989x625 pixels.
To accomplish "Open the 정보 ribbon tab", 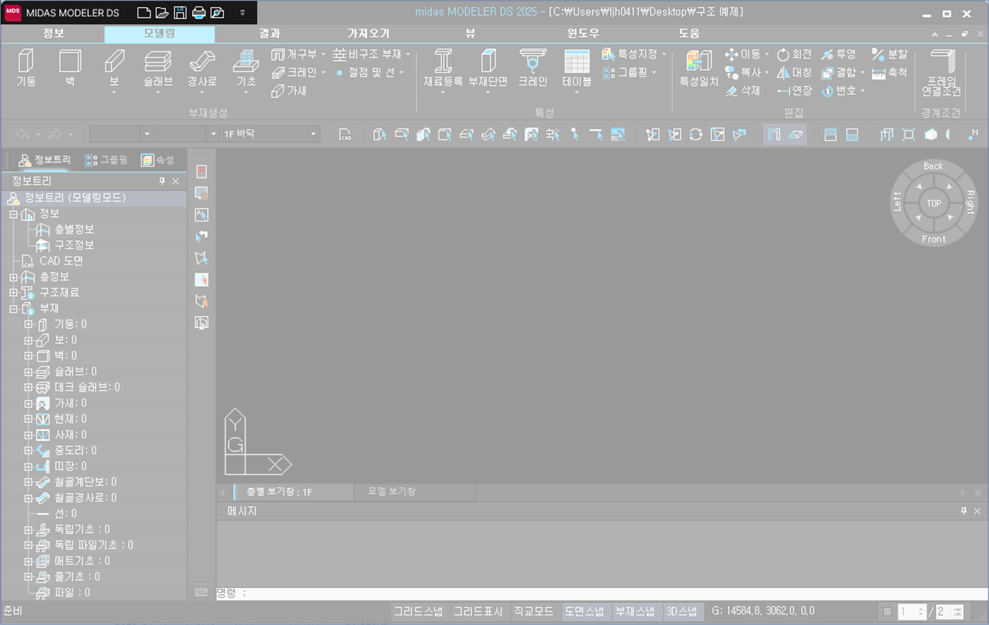I will click(x=53, y=34).
